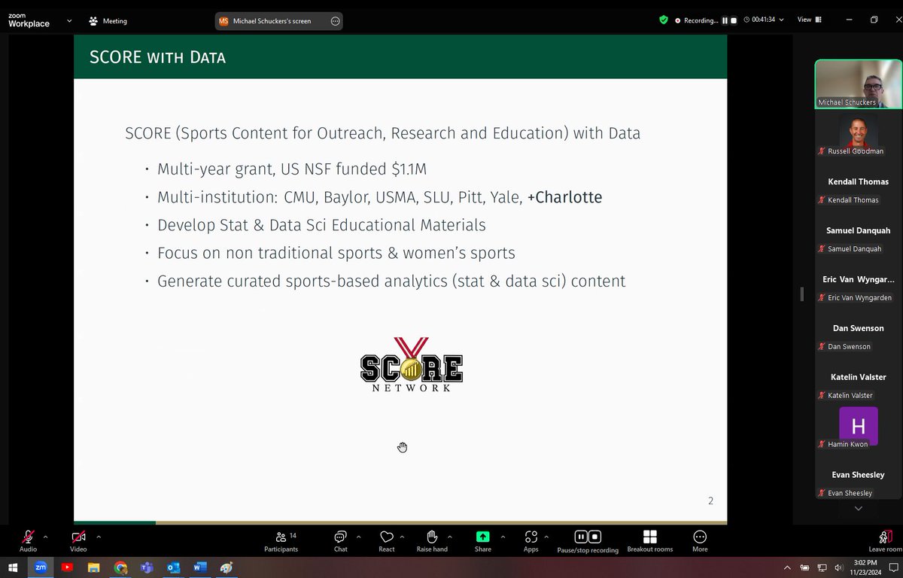Show hidden system tray icons
Viewport: 903px width, 578px height.
(787, 567)
